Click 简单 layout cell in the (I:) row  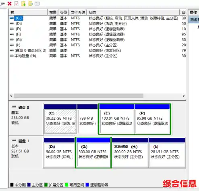point(53,45)
